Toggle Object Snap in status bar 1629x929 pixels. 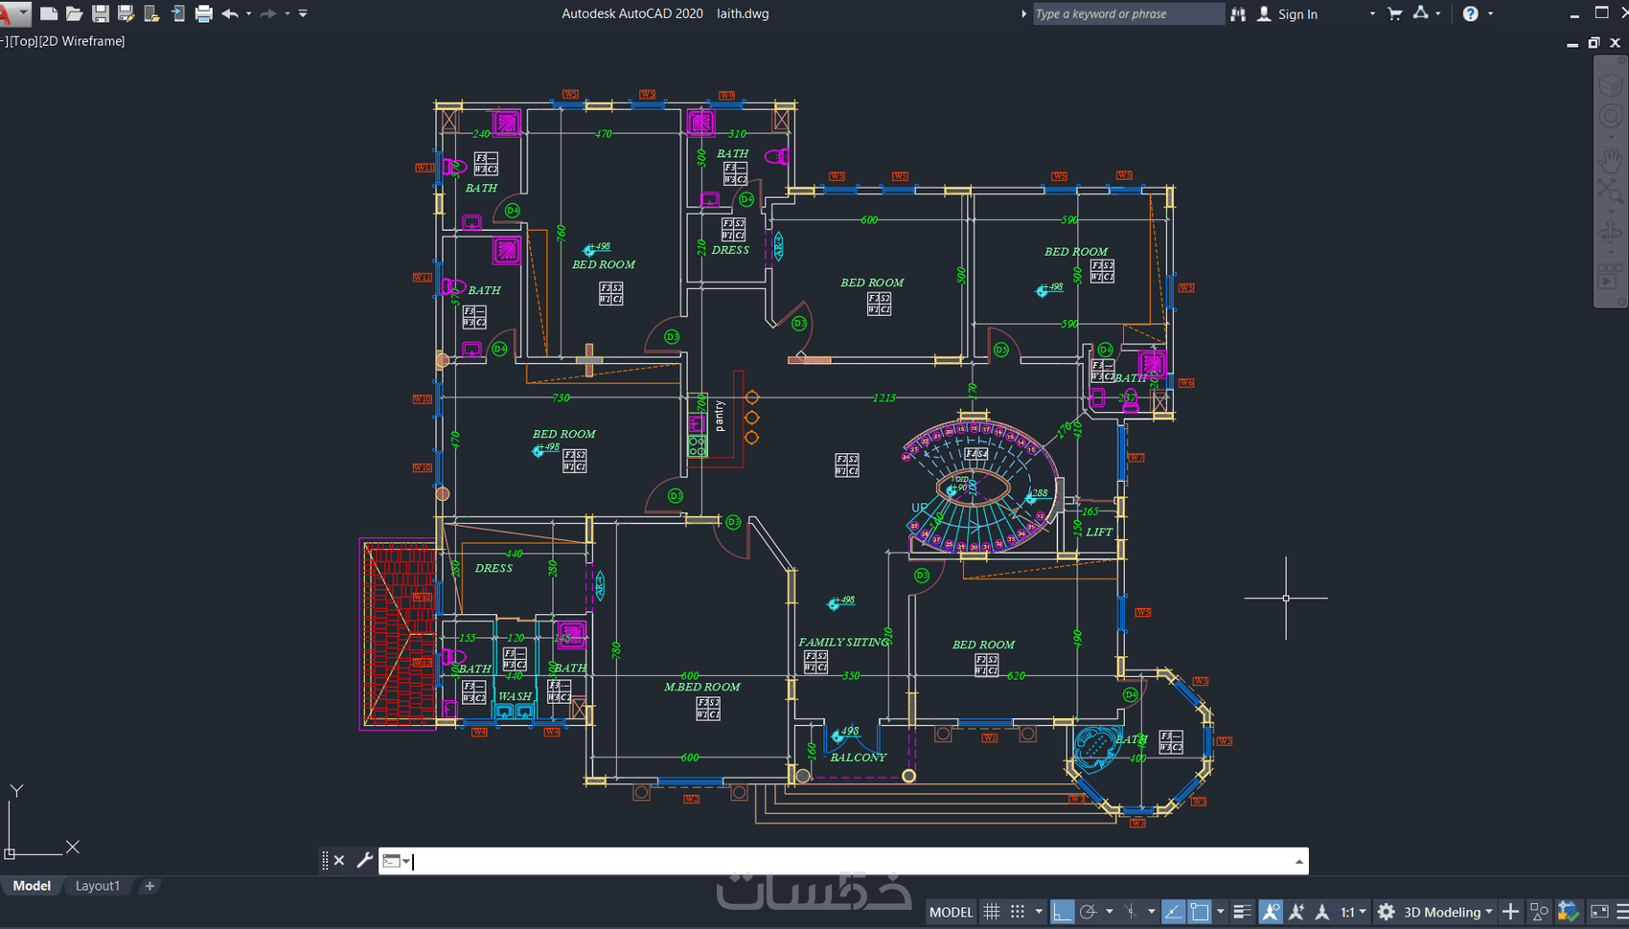pyautogui.click(x=1200, y=912)
